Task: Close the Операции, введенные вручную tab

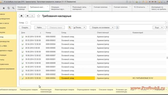Action: 69,7
